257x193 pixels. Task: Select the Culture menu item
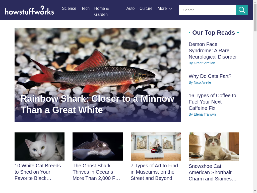click(x=146, y=8)
